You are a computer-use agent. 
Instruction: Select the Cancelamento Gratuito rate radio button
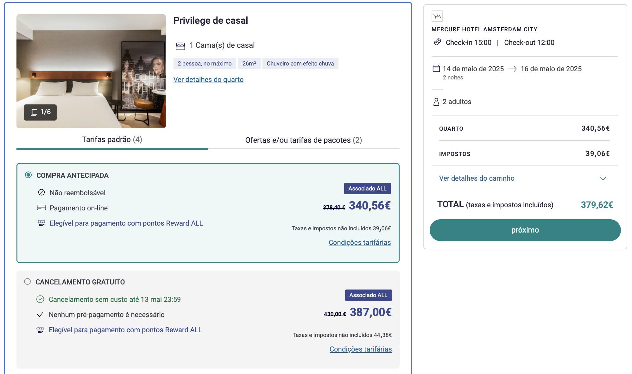[28, 282]
